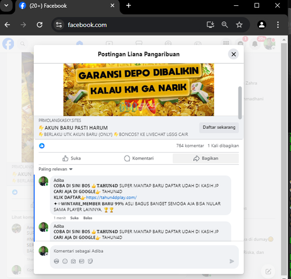The width and height of the screenshot is (291, 279).
Task: Open the zoom magnifier icon in address bar
Action: 225,25
